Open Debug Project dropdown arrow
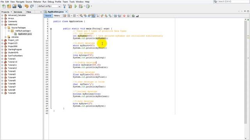This screenshot has width=250, height=140. tap(84, 6)
